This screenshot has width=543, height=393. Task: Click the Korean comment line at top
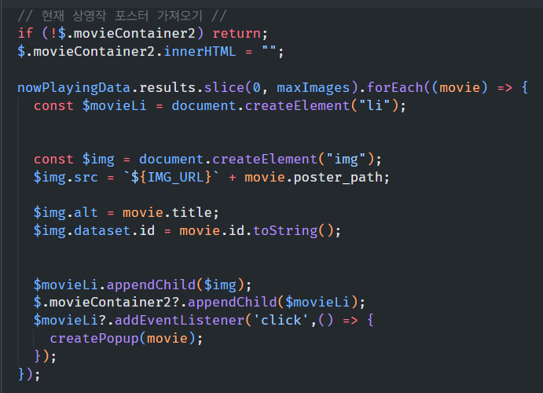pos(122,16)
